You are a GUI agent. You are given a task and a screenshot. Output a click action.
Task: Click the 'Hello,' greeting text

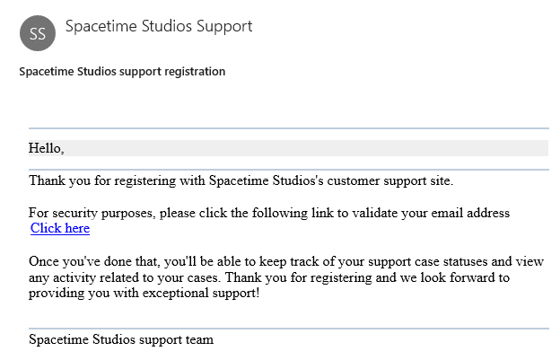[x=47, y=148]
